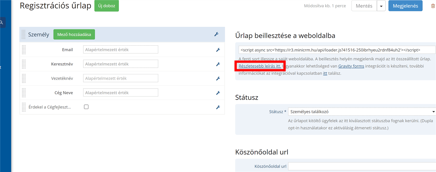The height and width of the screenshot is (172, 436).
Task: Click the Regisztrációs űrlap title
Action: (55, 5)
